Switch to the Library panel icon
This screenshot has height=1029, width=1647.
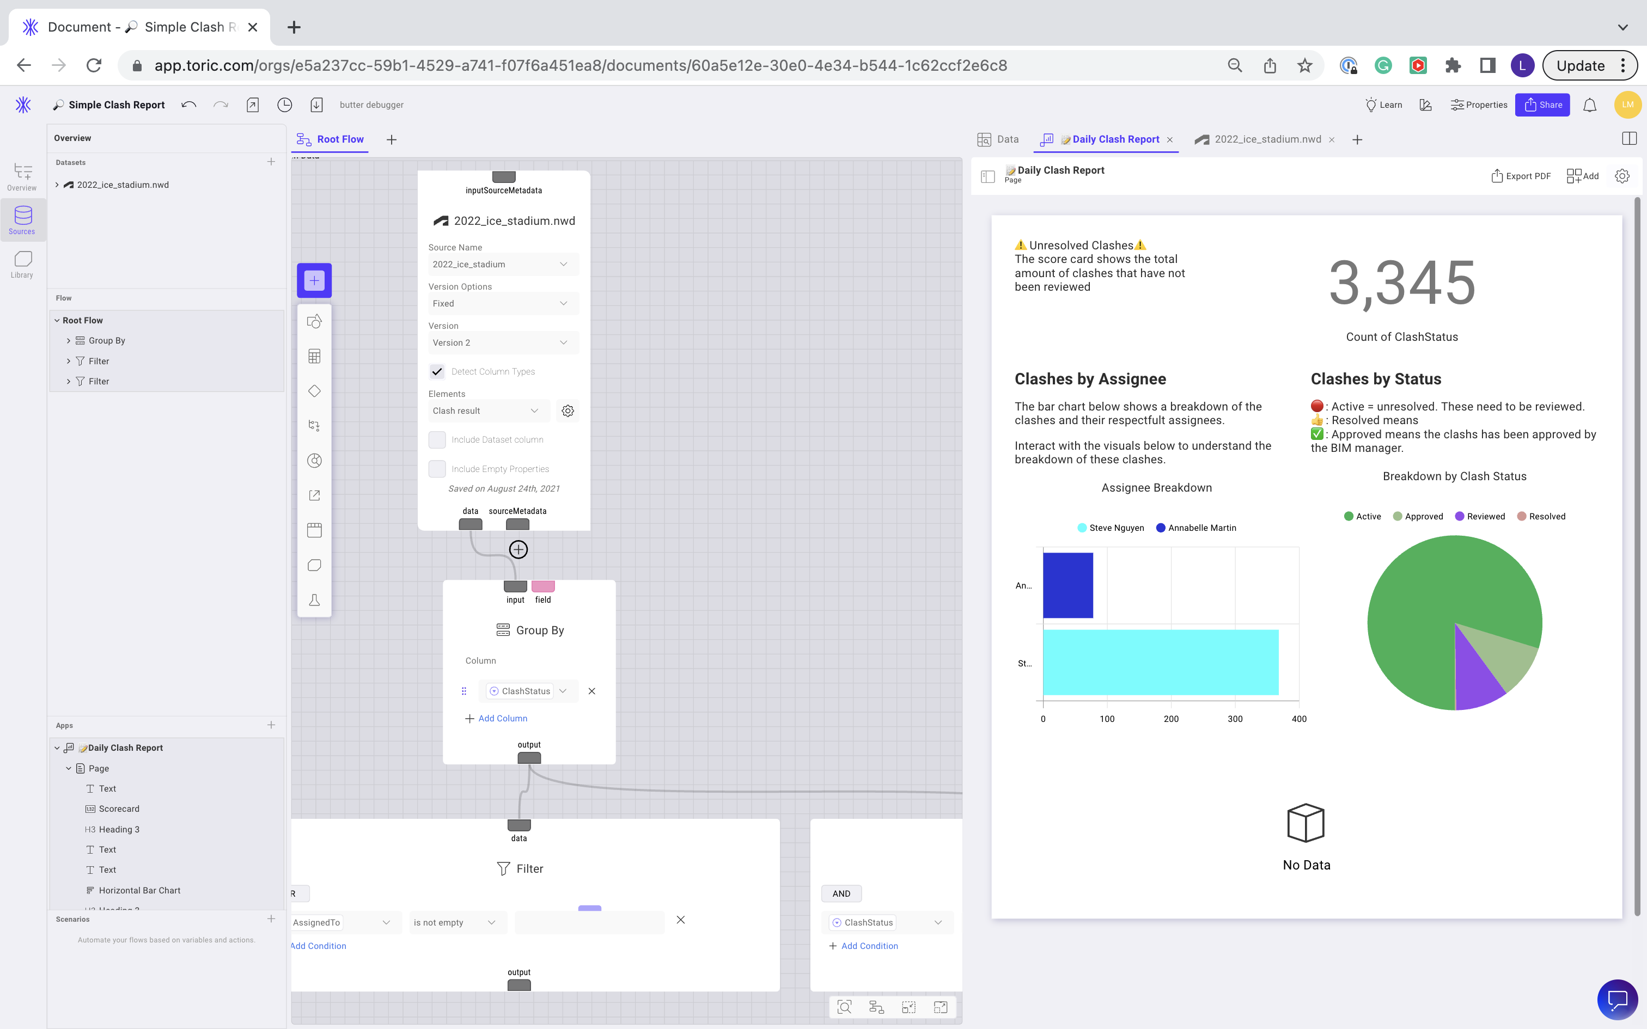pos(22,264)
